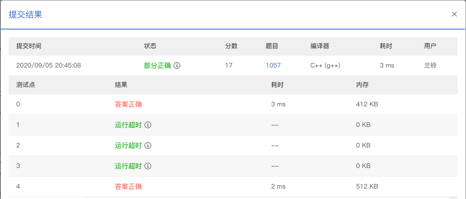
Task: Close the 提交结果 dialog
Action: [x=454, y=14]
